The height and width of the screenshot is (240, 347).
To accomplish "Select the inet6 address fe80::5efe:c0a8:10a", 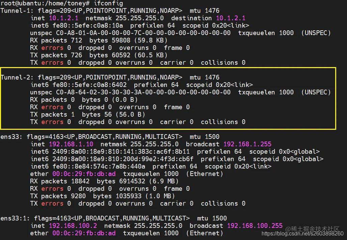I will pos(88,26).
